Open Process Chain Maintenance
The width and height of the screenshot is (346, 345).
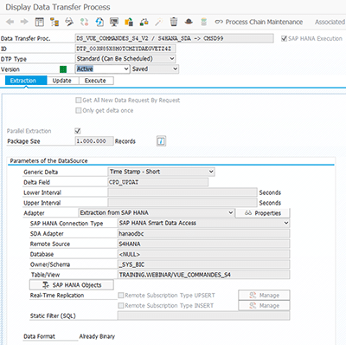point(259,22)
